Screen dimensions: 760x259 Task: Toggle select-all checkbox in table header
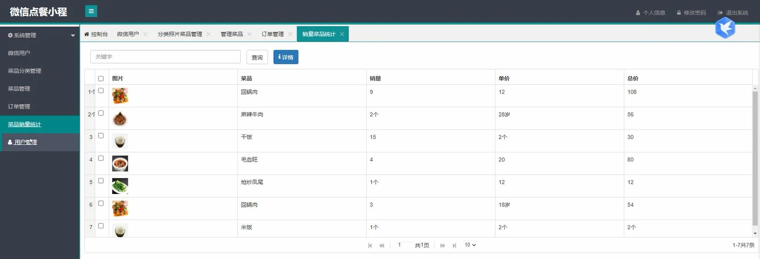pyautogui.click(x=101, y=78)
